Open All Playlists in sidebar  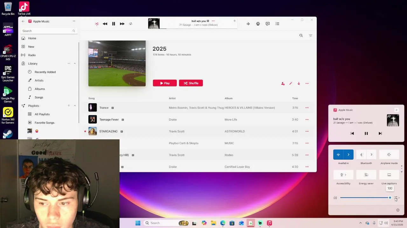tap(42, 114)
